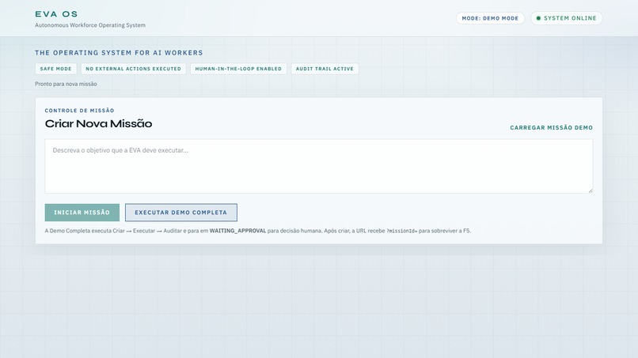The image size is (638, 358).
Task: Click the EVA OS logo title
Action: pyautogui.click(x=56, y=14)
